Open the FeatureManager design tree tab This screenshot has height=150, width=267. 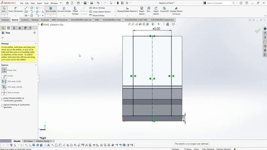pyautogui.click(x=3, y=28)
